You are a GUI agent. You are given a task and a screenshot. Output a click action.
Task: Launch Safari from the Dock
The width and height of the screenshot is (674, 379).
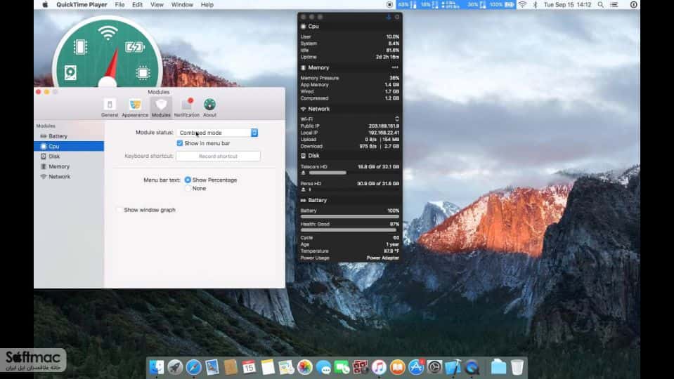(x=193, y=367)
